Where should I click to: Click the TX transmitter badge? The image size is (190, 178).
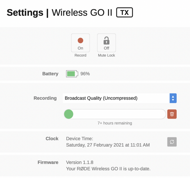[x=125, y=13]
